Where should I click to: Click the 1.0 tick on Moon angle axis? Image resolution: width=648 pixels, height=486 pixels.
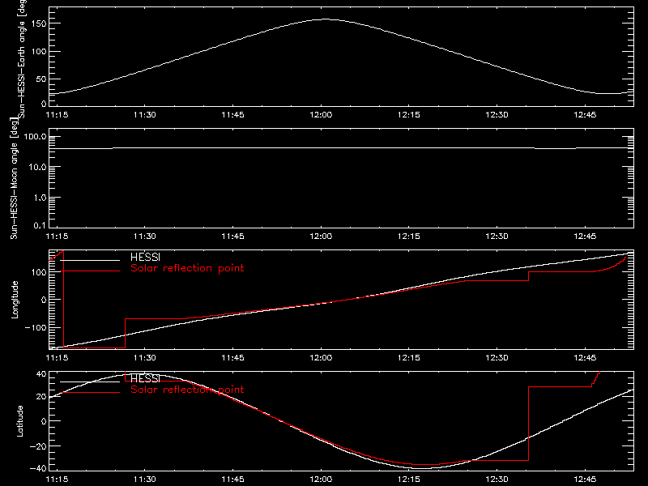[40, 198]
